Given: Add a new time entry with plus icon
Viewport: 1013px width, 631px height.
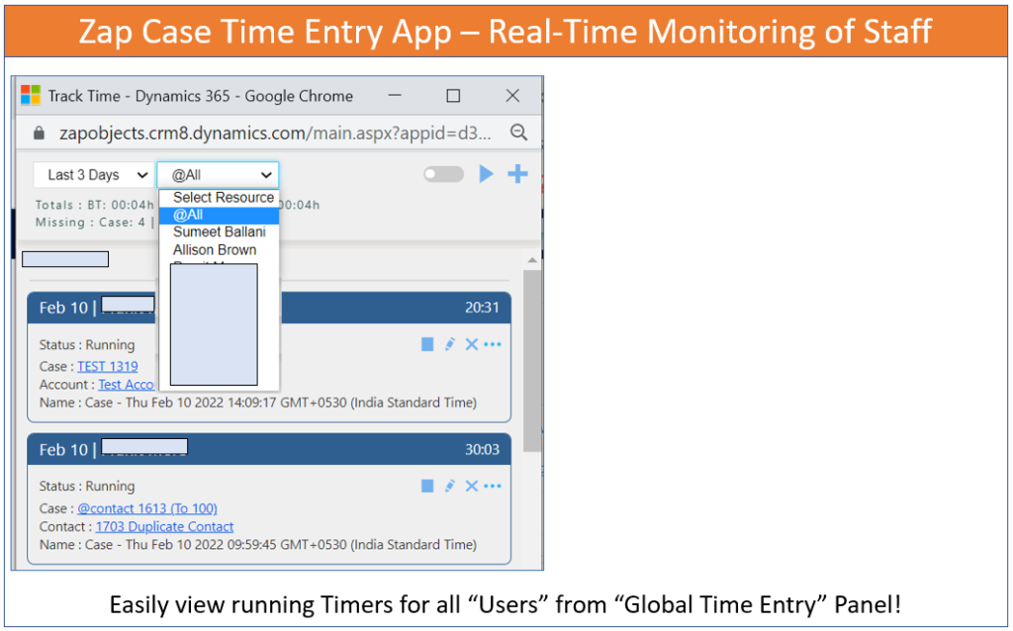Looking at the screenshot, I should 517,174.
